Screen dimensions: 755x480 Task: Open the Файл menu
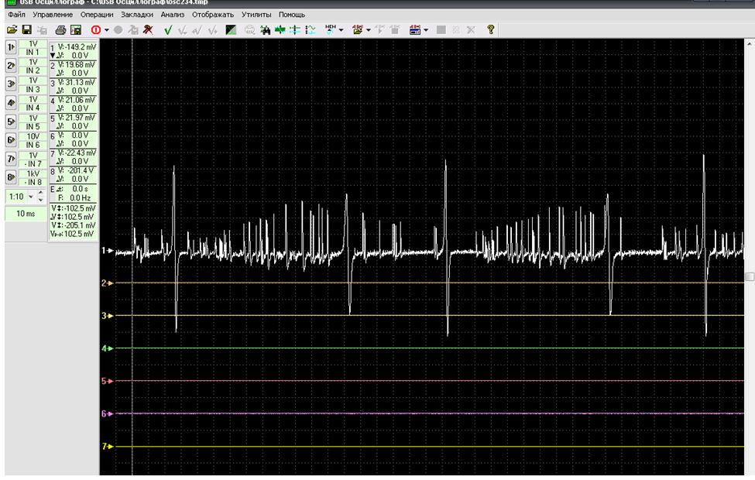tap(15, 15)
